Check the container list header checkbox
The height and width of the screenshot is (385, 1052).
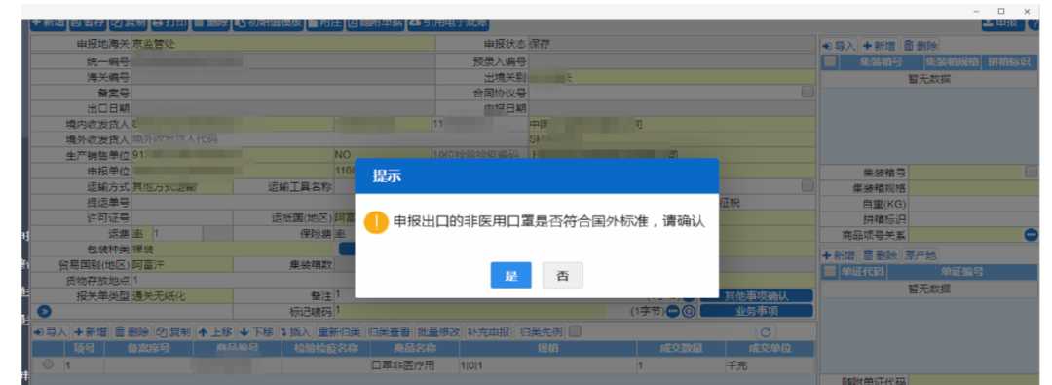[830, 62]
